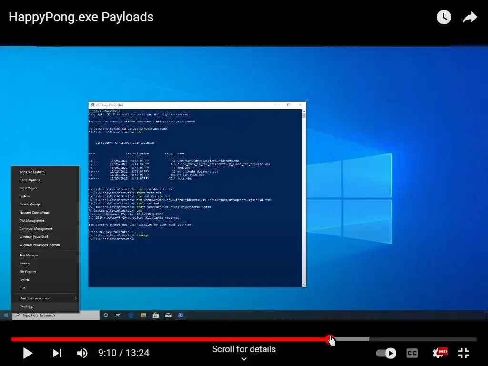Click the PowerShell scrollbar down arrow
The width and height of the screenshot is (488, 366).
point(304,285)
